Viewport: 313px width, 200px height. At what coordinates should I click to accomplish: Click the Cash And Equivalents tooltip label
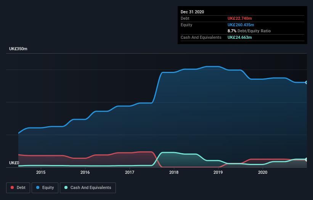click(201, 37)
